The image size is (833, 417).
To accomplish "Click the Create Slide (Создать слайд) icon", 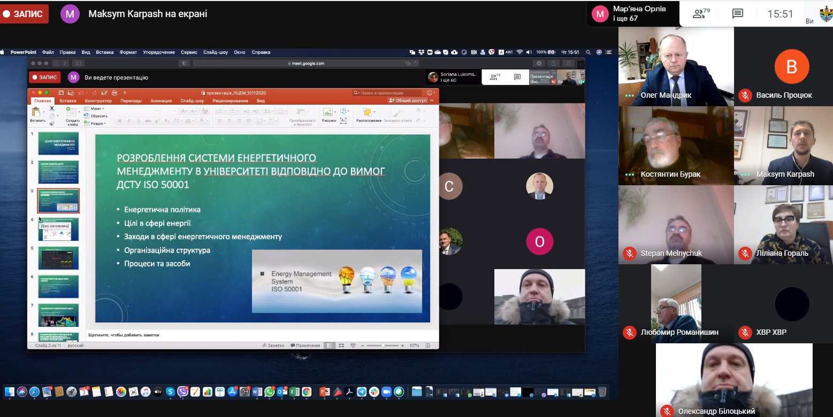I will pos(72,112).
